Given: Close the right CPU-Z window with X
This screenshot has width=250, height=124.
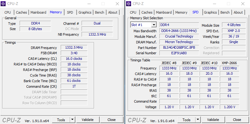Looking at the screenshot, I should 243,4.
